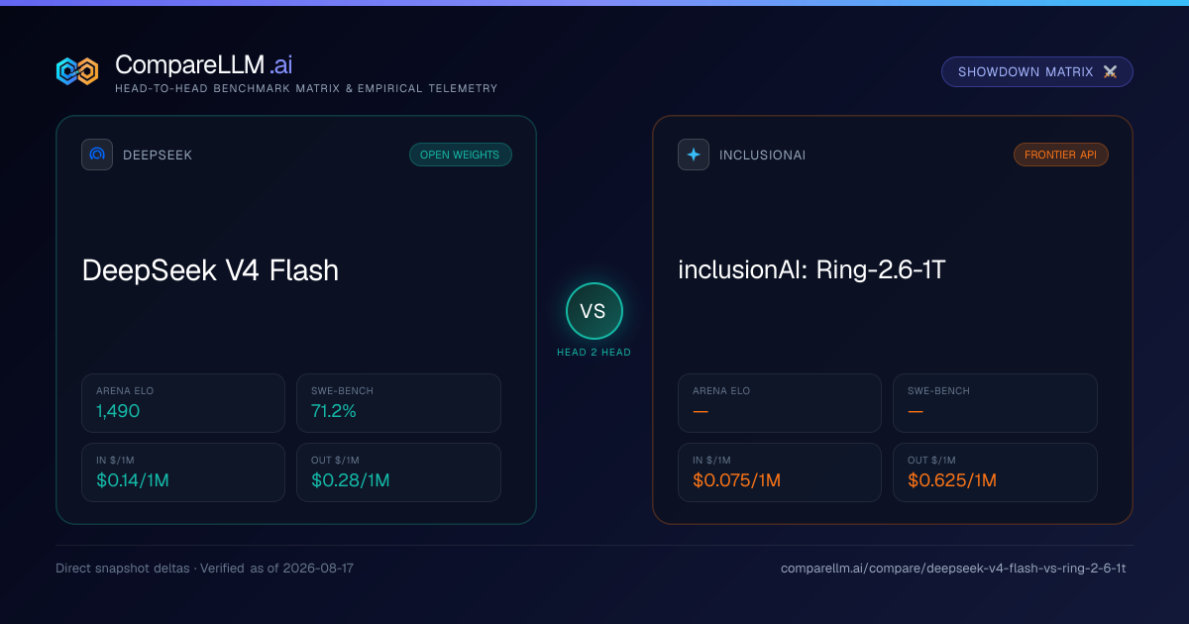Viewport: 1189px width, 624px height.
Task: Select the Frontier API tag
Action: [x=1061, y=155]
